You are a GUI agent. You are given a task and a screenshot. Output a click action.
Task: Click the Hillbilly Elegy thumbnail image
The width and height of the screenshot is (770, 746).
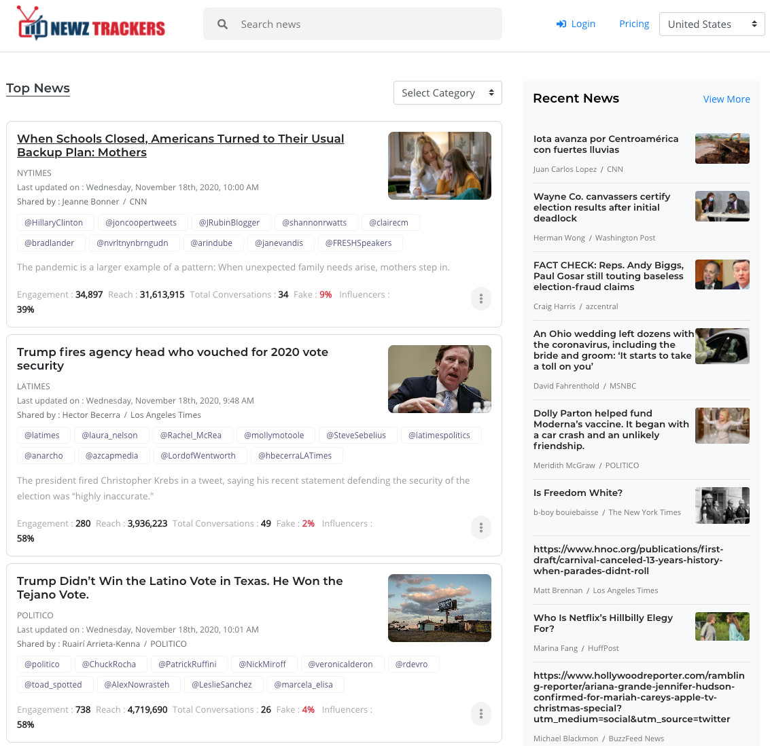click(x=722, y=626)
